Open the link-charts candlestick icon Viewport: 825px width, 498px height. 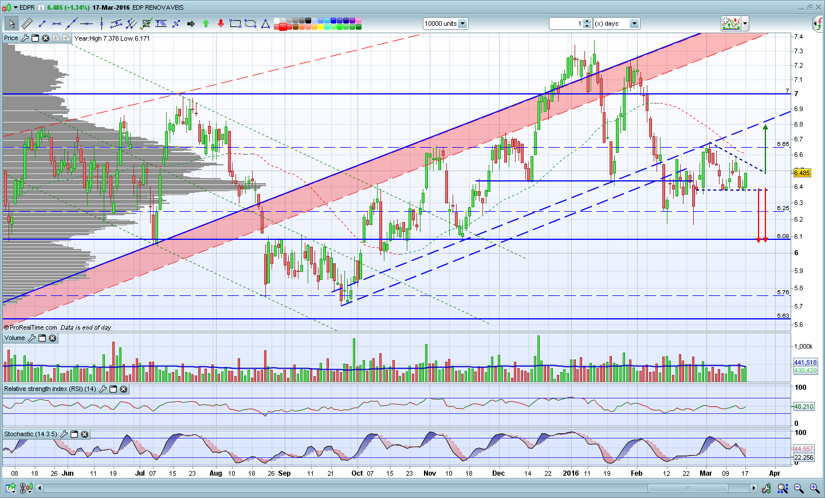[26, 488]
